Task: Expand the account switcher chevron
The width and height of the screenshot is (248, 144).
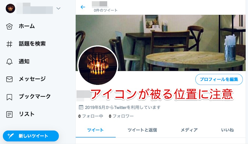Action: coord(58,8)
